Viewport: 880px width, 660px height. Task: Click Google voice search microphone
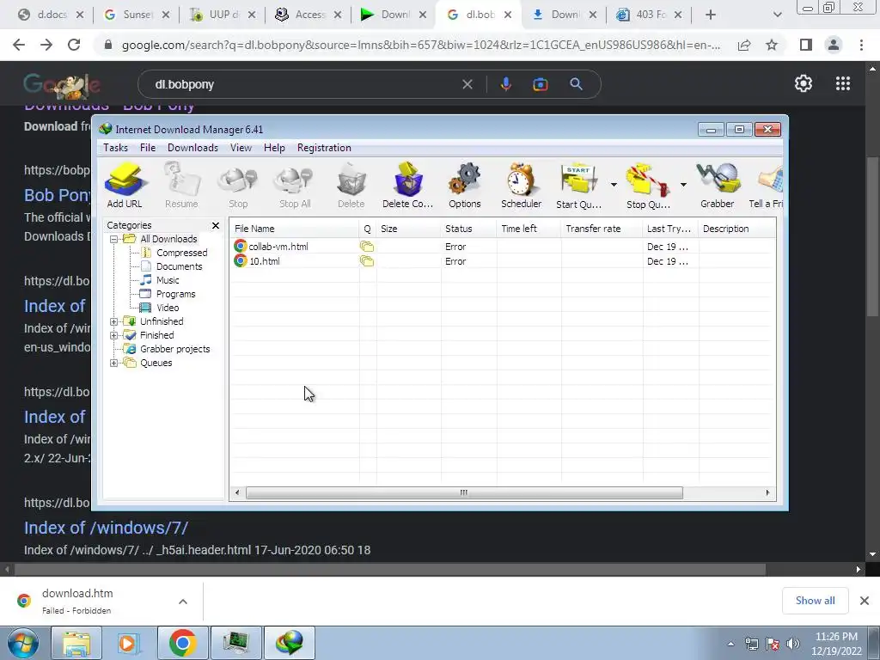point(505,85)
